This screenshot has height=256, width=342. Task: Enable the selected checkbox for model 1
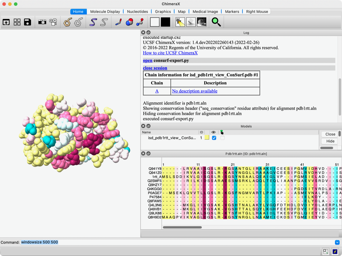click(x=222, y=138)
